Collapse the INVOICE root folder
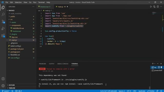Screen dimensions: 164x92 [x=21, y=10]
